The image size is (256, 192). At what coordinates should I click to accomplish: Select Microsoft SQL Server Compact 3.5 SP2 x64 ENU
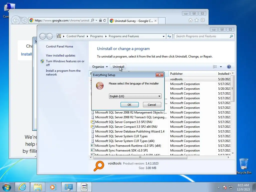126,127
